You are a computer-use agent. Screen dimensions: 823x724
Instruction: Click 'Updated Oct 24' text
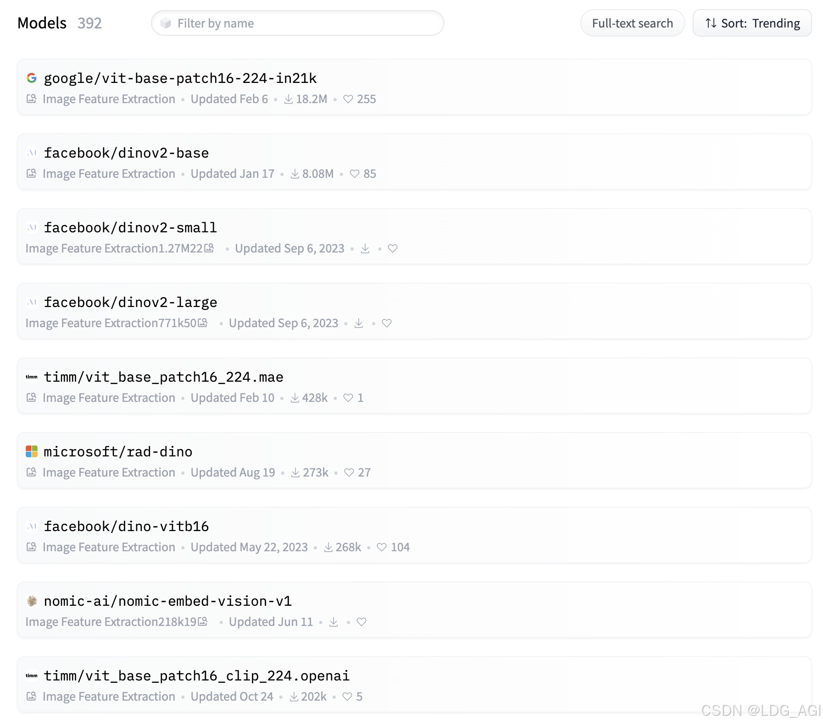click(x=232, y=697)
